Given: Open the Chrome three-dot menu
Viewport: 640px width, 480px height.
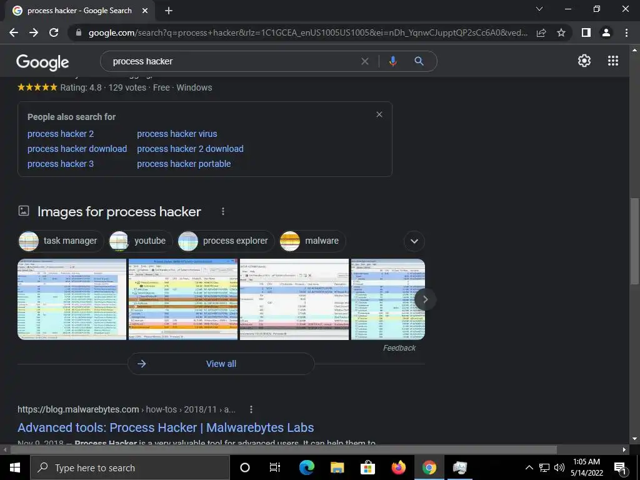Looking at the screenshot, I should 626,32.
